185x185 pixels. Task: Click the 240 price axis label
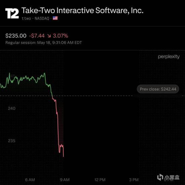[12, 108]
